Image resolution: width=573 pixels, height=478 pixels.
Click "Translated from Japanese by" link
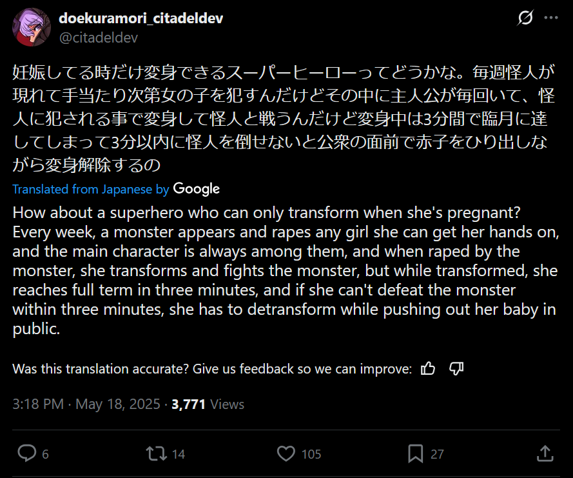pyautogui.click(x=91, y=190)
